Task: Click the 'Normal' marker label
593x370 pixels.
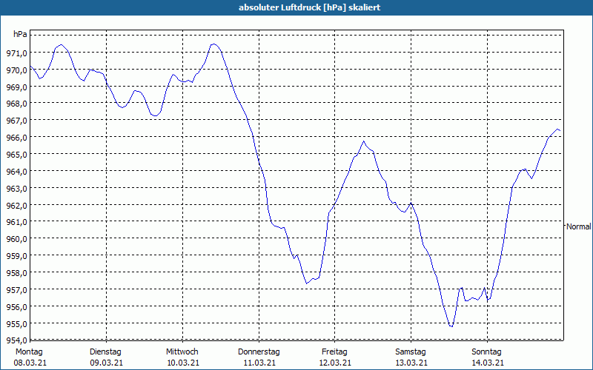Action: (579, 226)
